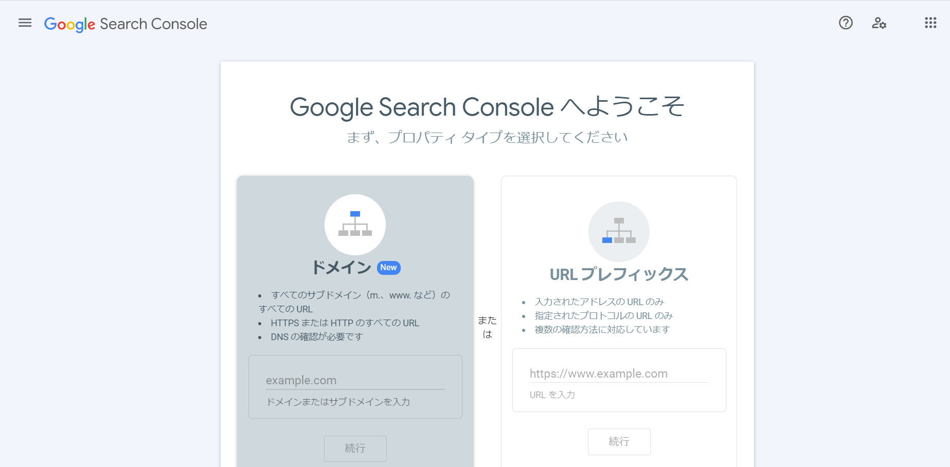Open the Google apps grid
This screenshot has height=467, width=950.
930,23
